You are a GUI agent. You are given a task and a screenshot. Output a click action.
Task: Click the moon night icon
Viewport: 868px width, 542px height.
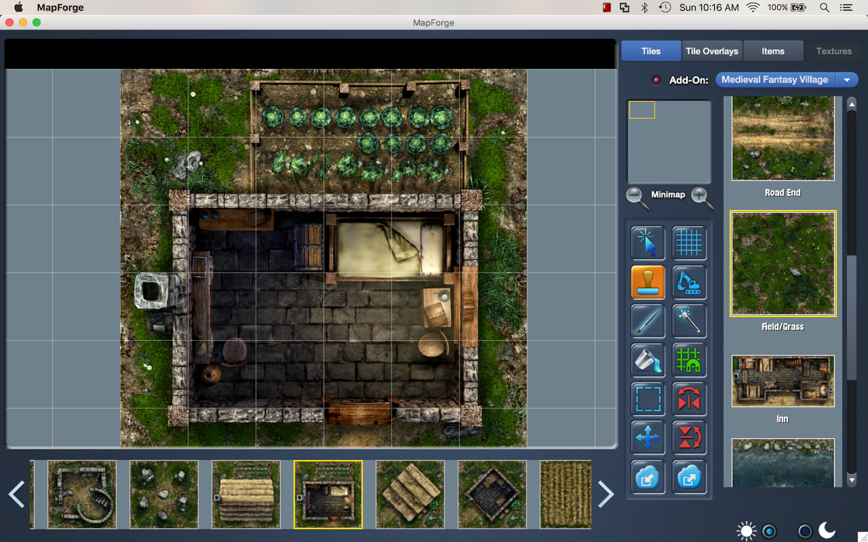click(x=827, y=530)
